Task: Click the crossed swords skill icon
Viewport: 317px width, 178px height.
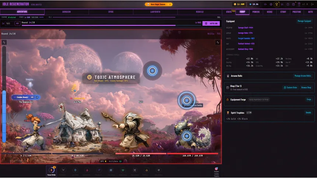Action: click(x=63, y=170)
